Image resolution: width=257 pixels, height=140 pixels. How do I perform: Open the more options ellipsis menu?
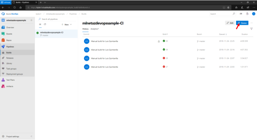pyautogui.click(x=252, y=23)
